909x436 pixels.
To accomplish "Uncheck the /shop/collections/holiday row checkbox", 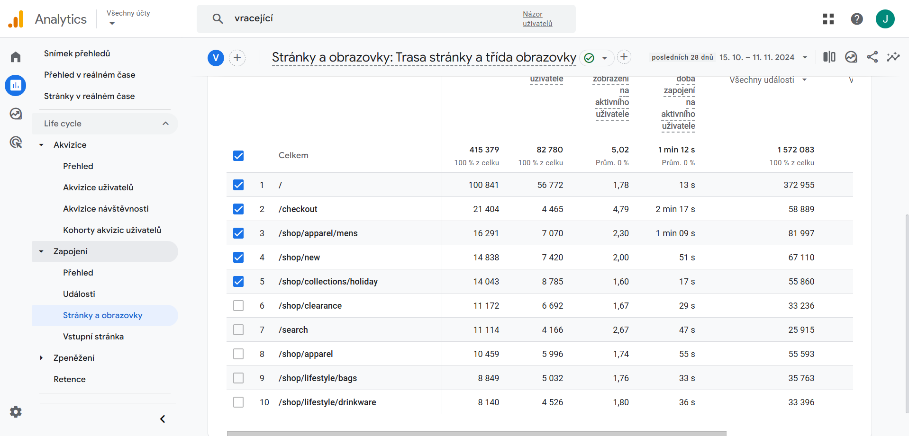I will pos(238,282).
